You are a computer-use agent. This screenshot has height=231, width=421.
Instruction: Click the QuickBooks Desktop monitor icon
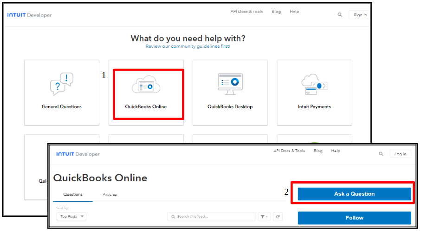(230, 84)
